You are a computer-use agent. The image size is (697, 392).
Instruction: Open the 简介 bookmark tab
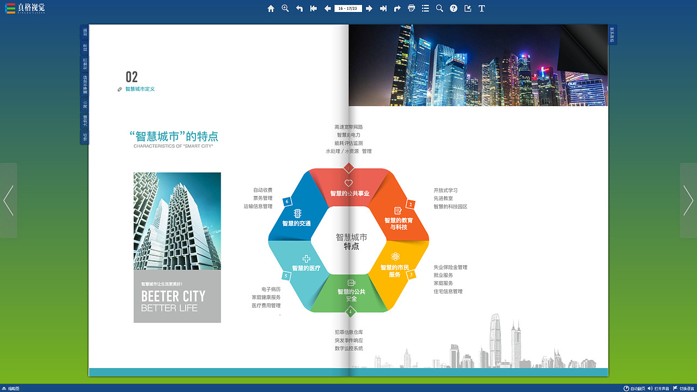(84, 105)
